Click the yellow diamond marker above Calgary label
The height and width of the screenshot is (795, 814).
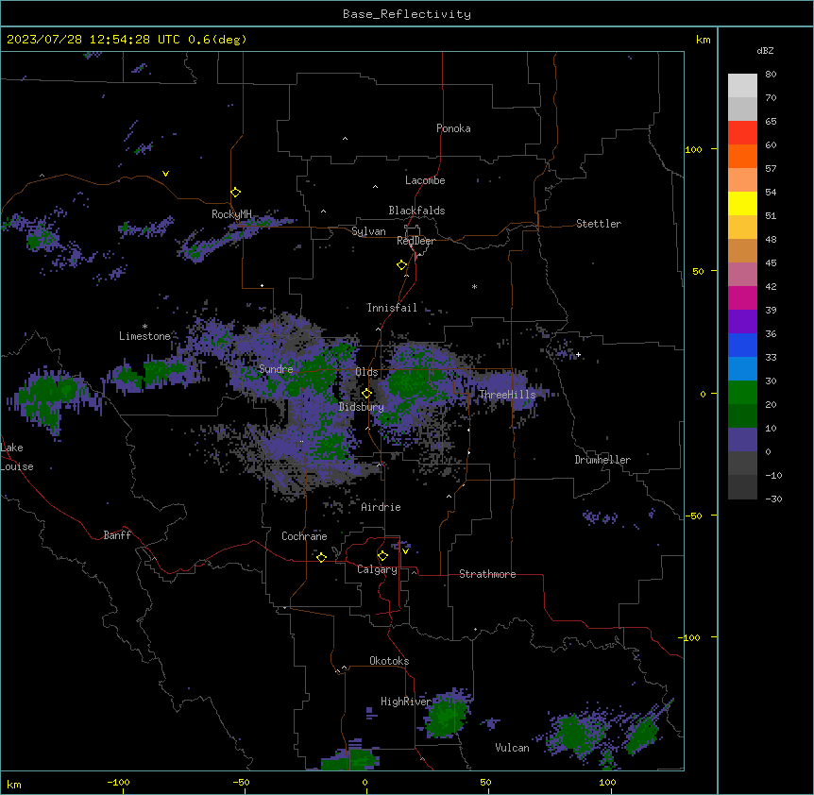(382, 556)
